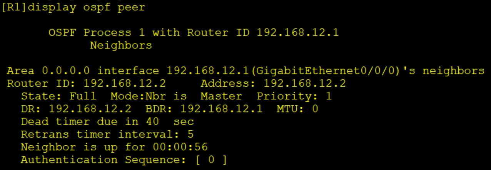
Task: Click the 'Priority: 1' value
Action: (294, 96)
